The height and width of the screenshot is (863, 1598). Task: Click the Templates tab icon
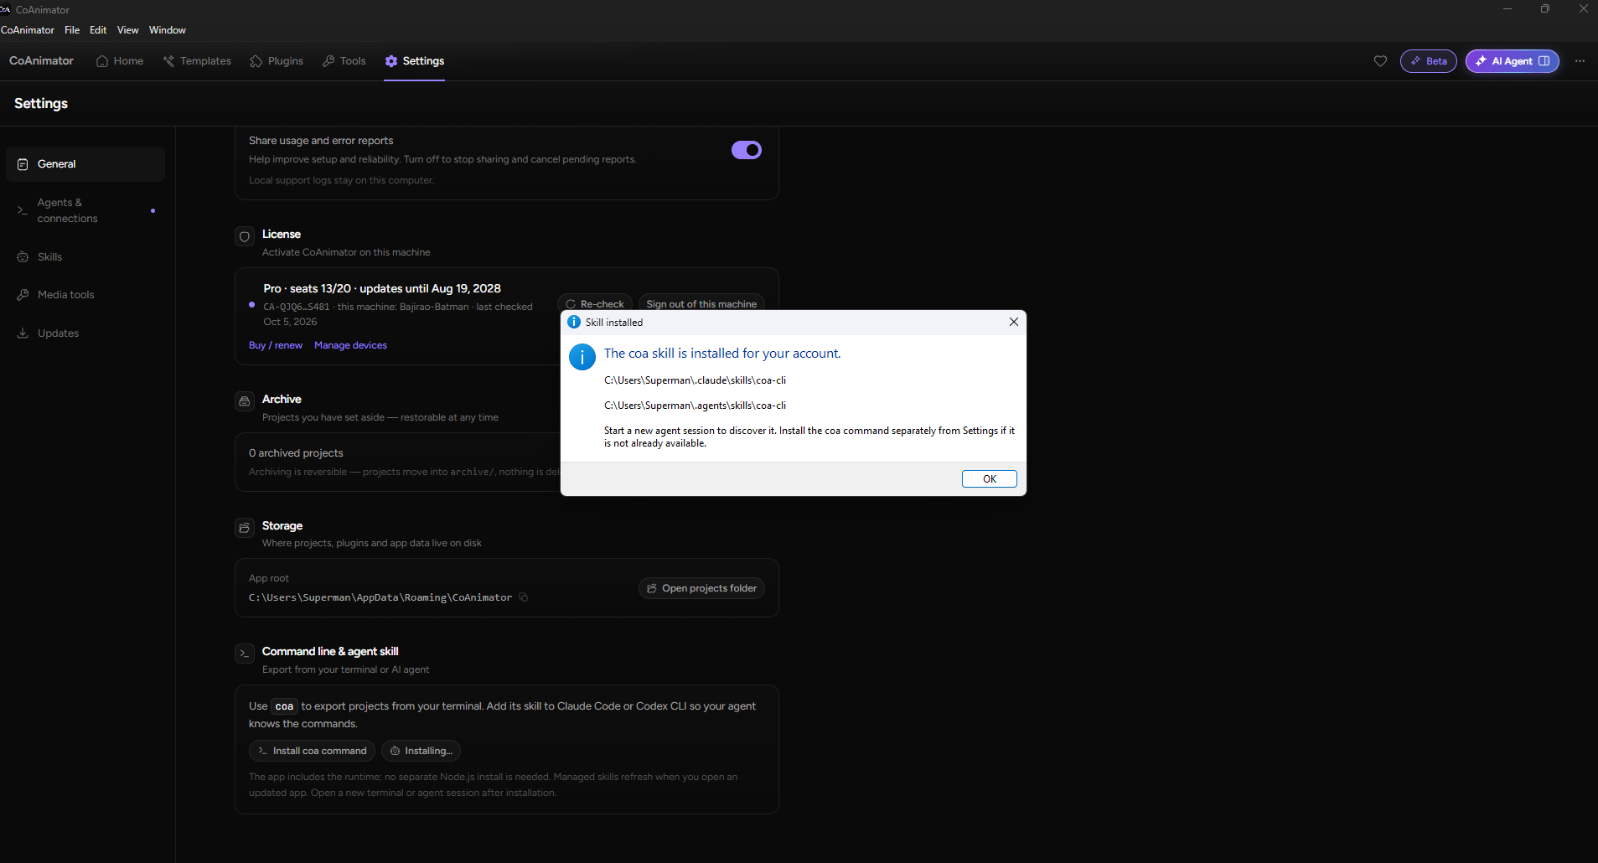tap(169, 61)
